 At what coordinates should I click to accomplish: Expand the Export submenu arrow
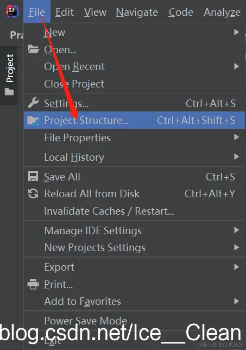point(236,267)
